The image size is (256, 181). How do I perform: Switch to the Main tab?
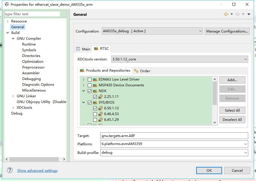coord(83,49)
